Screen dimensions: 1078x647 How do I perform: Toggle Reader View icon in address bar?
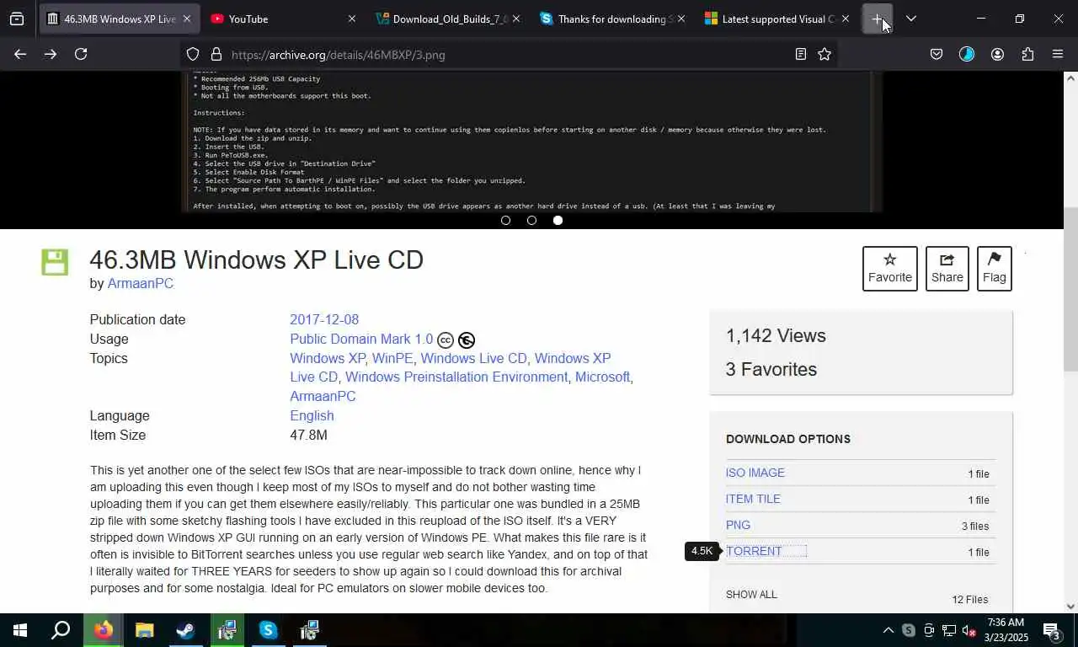click(x=800, y=54)
